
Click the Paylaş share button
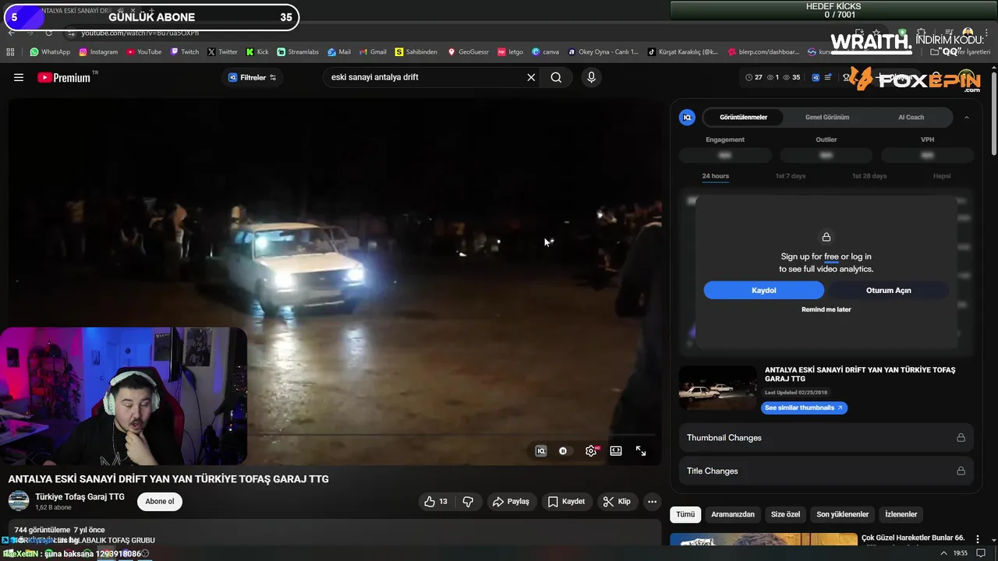511,502
